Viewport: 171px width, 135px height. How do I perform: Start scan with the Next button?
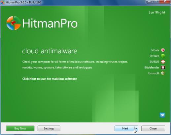[124, 128]
